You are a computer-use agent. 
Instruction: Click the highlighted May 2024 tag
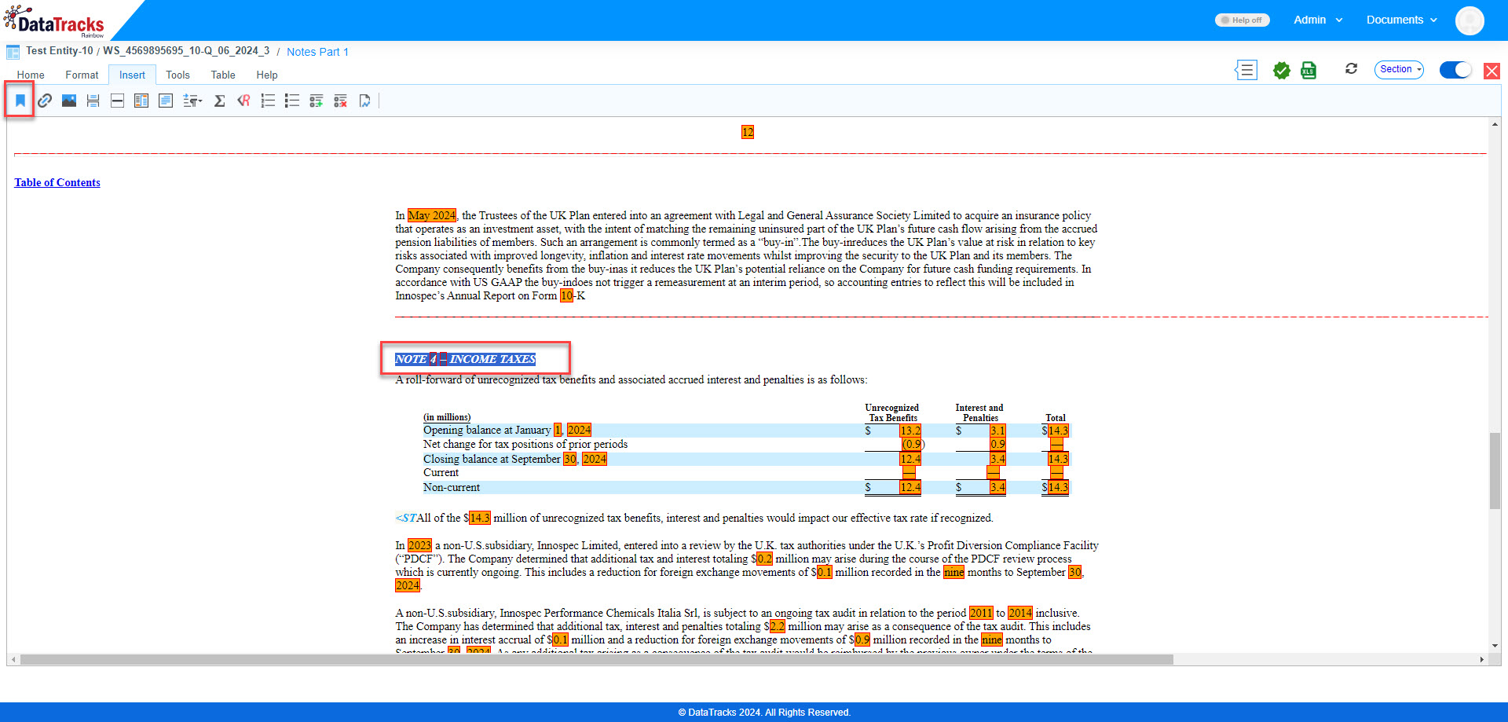[432, 215]
